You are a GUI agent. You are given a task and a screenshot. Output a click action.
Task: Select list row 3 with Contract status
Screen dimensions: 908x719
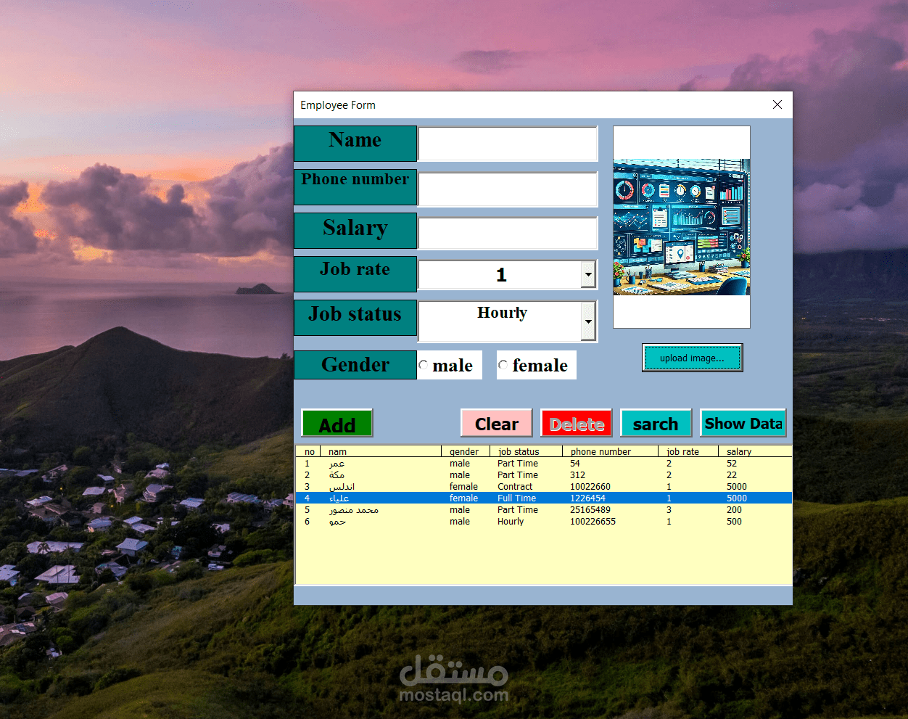click(544, 487)
